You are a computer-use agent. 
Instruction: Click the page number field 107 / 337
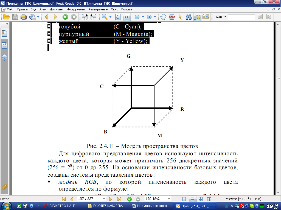90,199
